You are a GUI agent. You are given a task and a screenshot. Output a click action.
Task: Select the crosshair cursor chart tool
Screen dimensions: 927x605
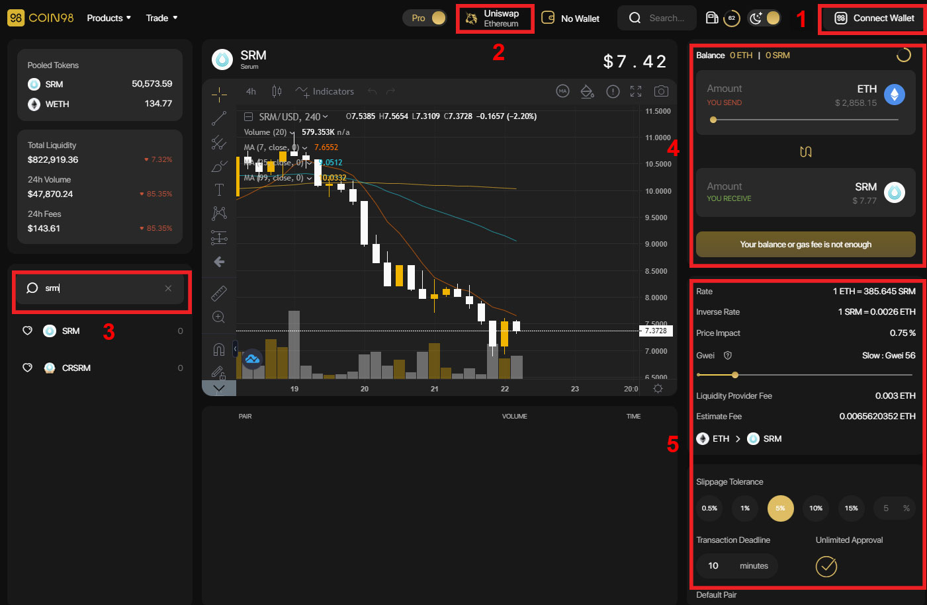tap(219, 94)
